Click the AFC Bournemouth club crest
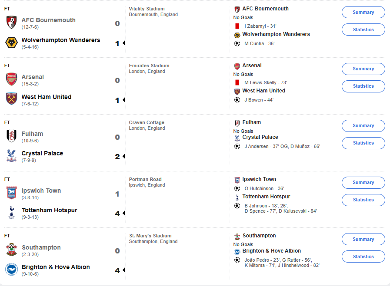Viewport: 390px width, 286px height. tap(11, 22)
